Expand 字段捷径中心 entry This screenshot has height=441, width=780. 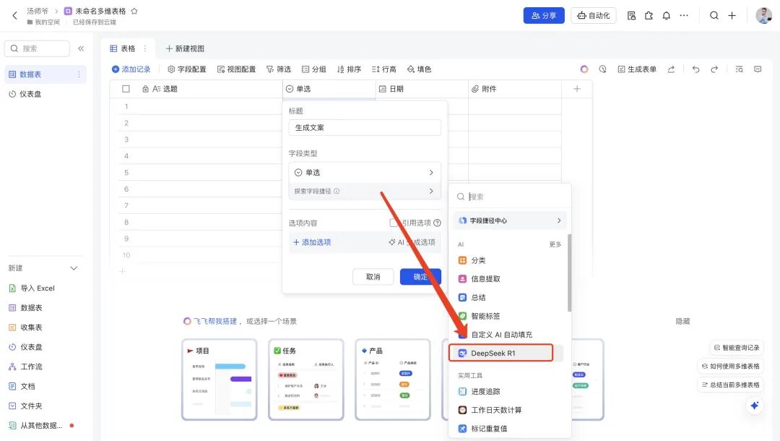pos(510,220)
